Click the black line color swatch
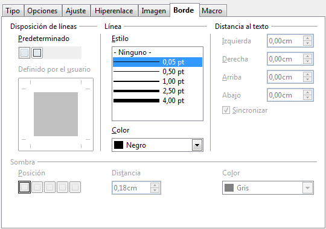This screenshot has height=229, width=326. [118, 145]
